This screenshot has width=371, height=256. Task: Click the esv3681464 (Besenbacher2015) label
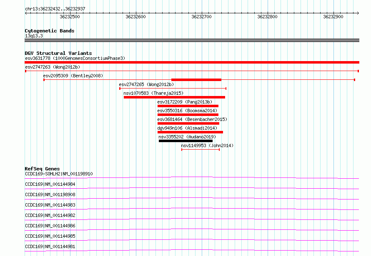click(x=192, y=119)
